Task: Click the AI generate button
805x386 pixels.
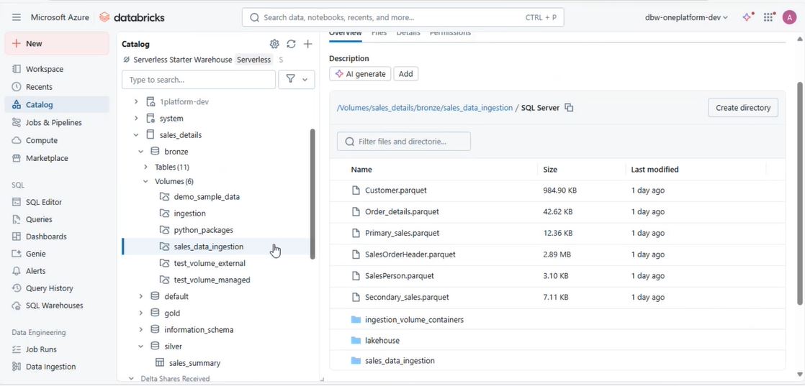Action: (x=360, y=74)
